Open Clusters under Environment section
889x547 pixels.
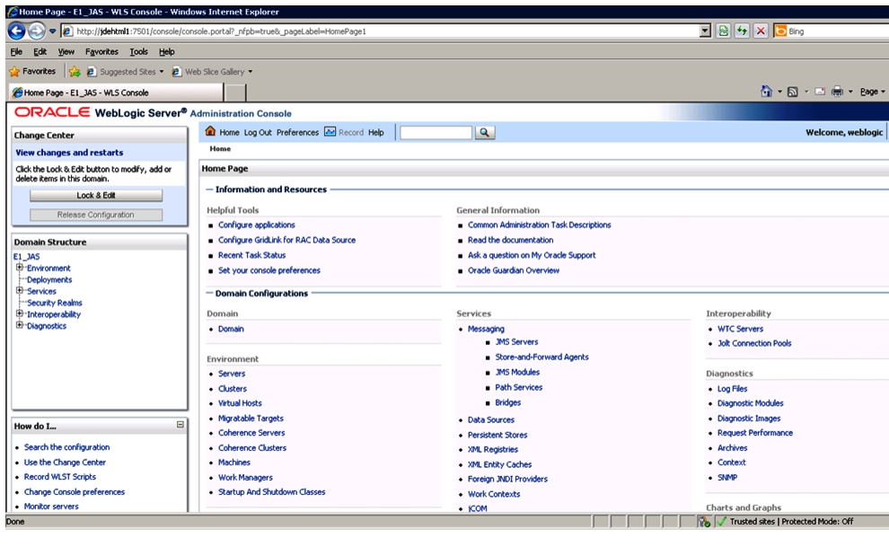pos(233,389)
